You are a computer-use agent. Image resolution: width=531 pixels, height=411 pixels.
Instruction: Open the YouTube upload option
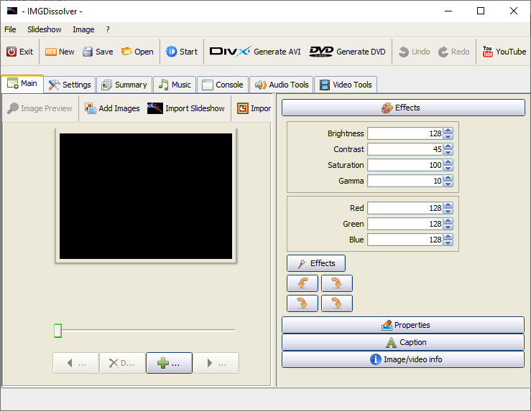coord(504,52)
